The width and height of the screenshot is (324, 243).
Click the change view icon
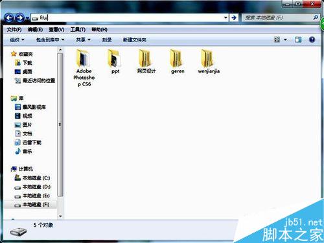[277, 40]
